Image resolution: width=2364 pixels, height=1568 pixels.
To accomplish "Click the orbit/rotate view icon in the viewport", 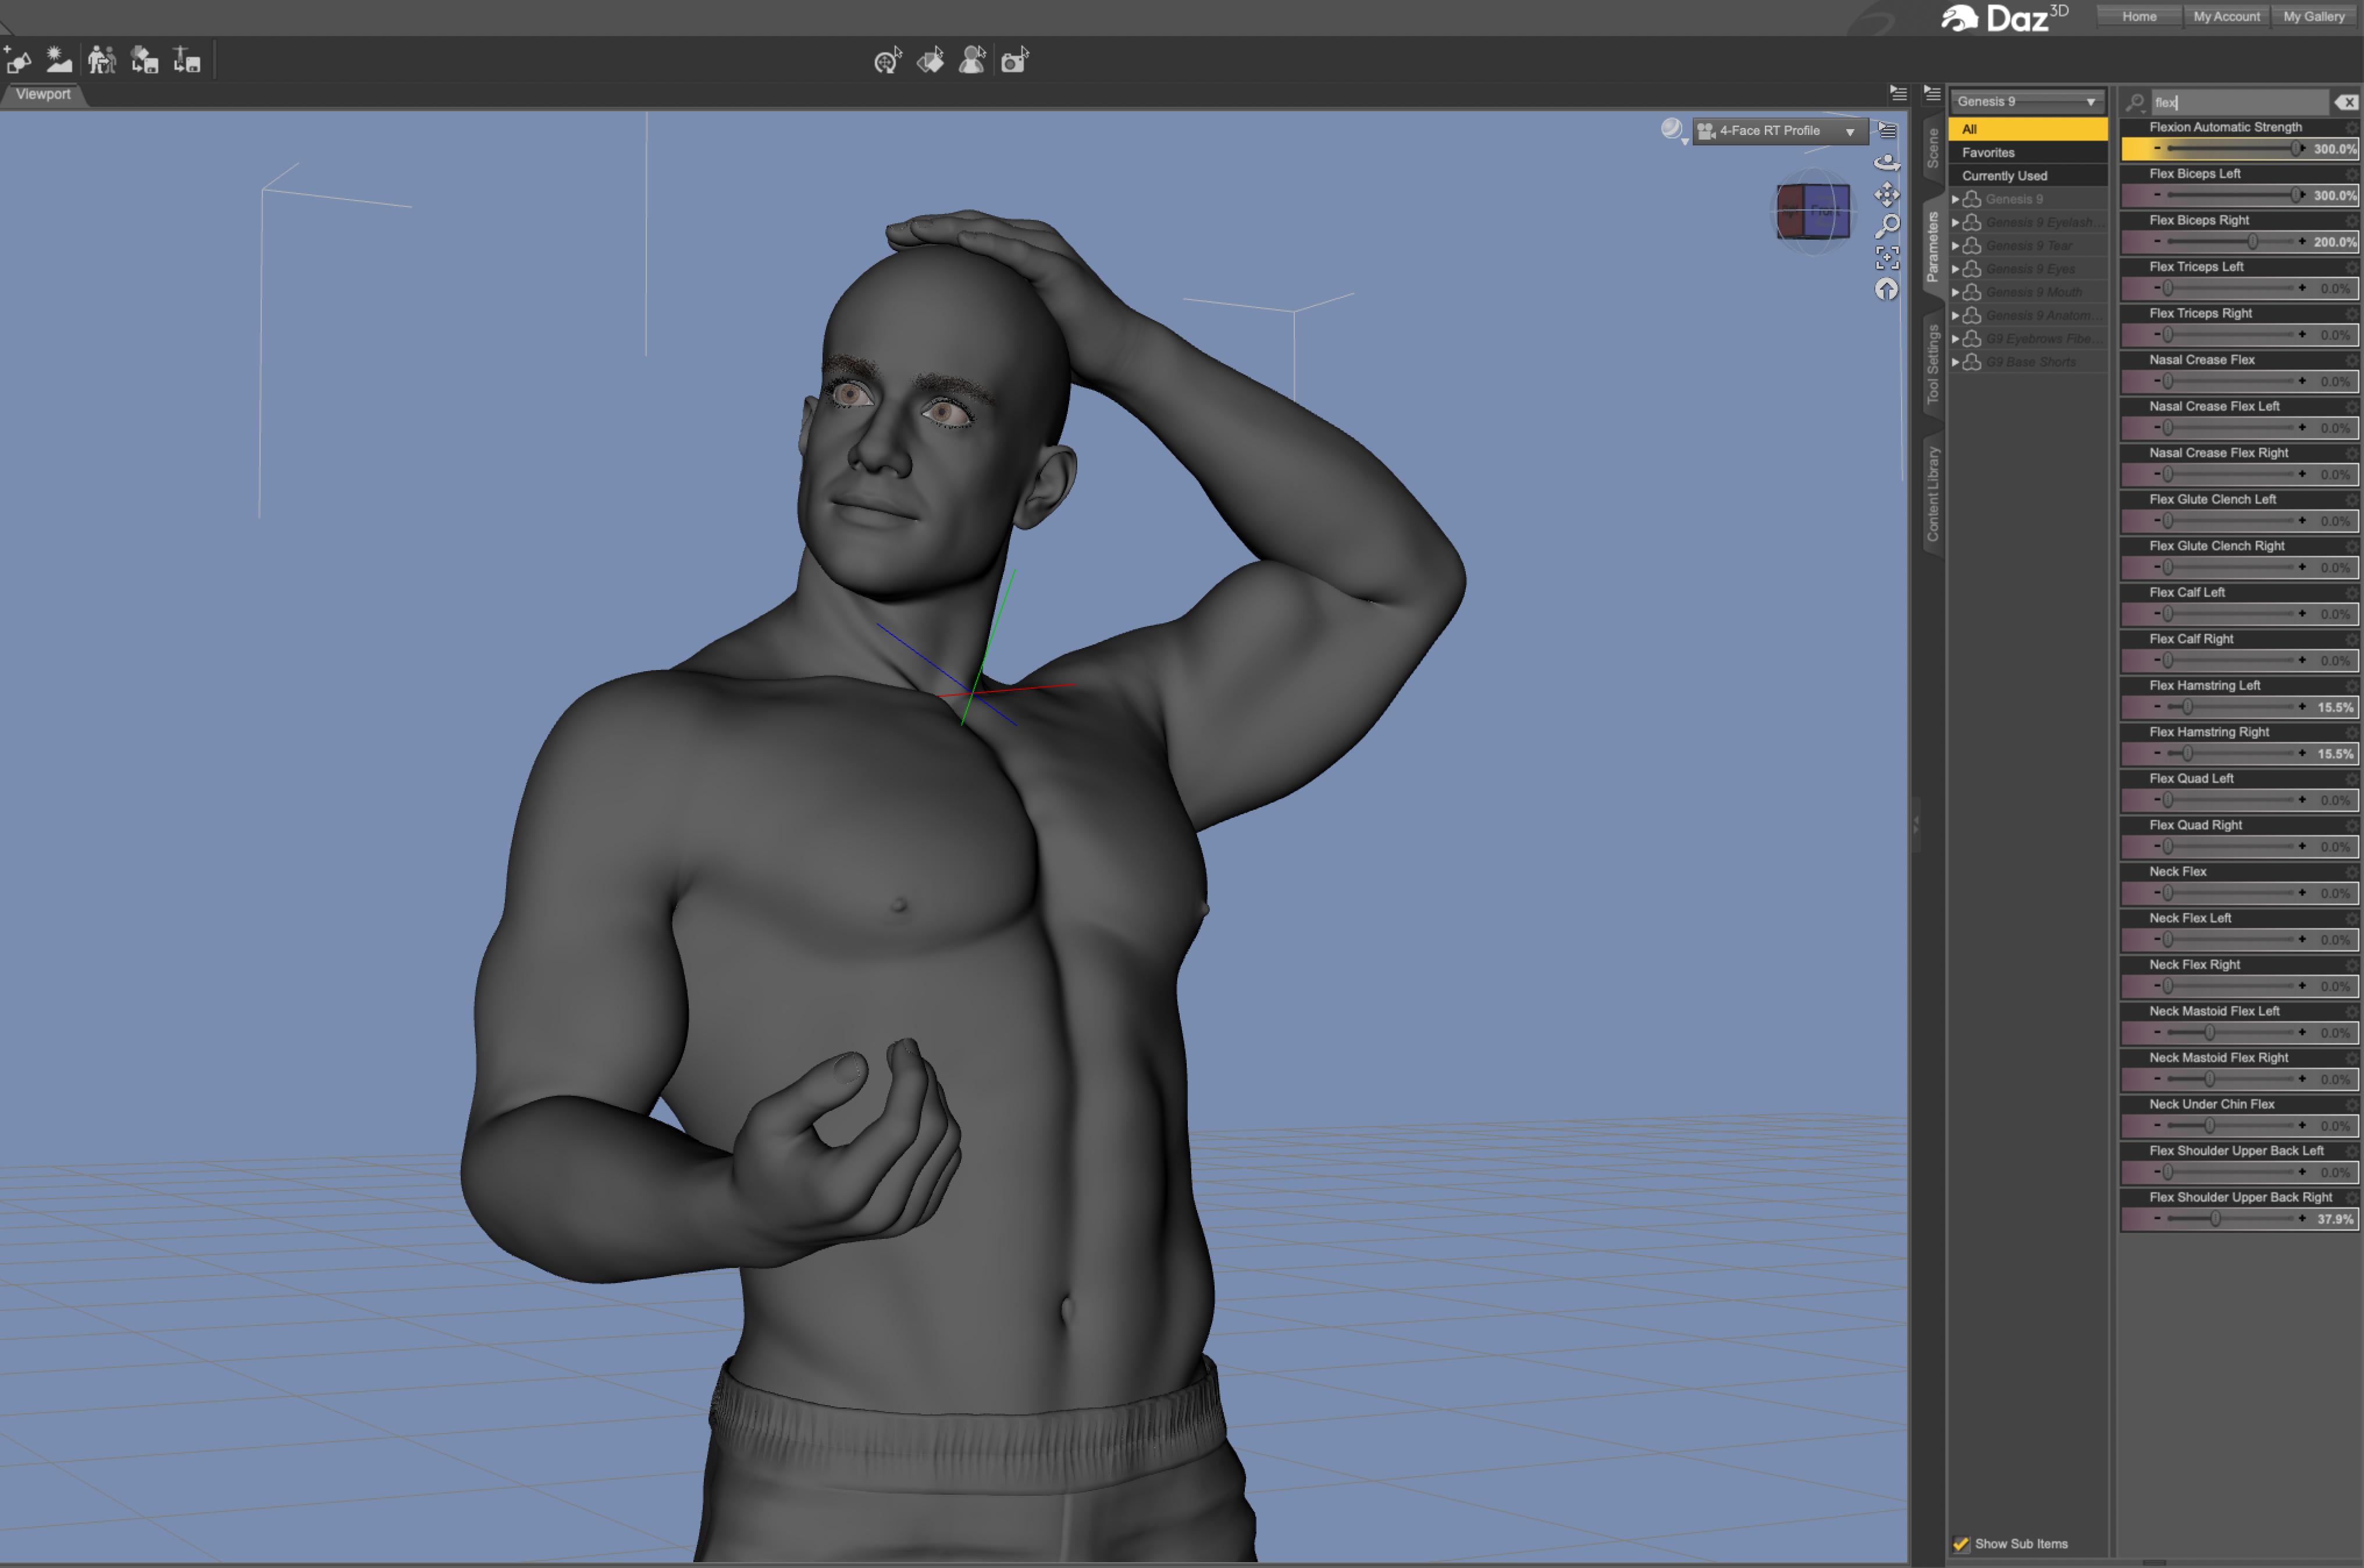I will (1886, 163).
